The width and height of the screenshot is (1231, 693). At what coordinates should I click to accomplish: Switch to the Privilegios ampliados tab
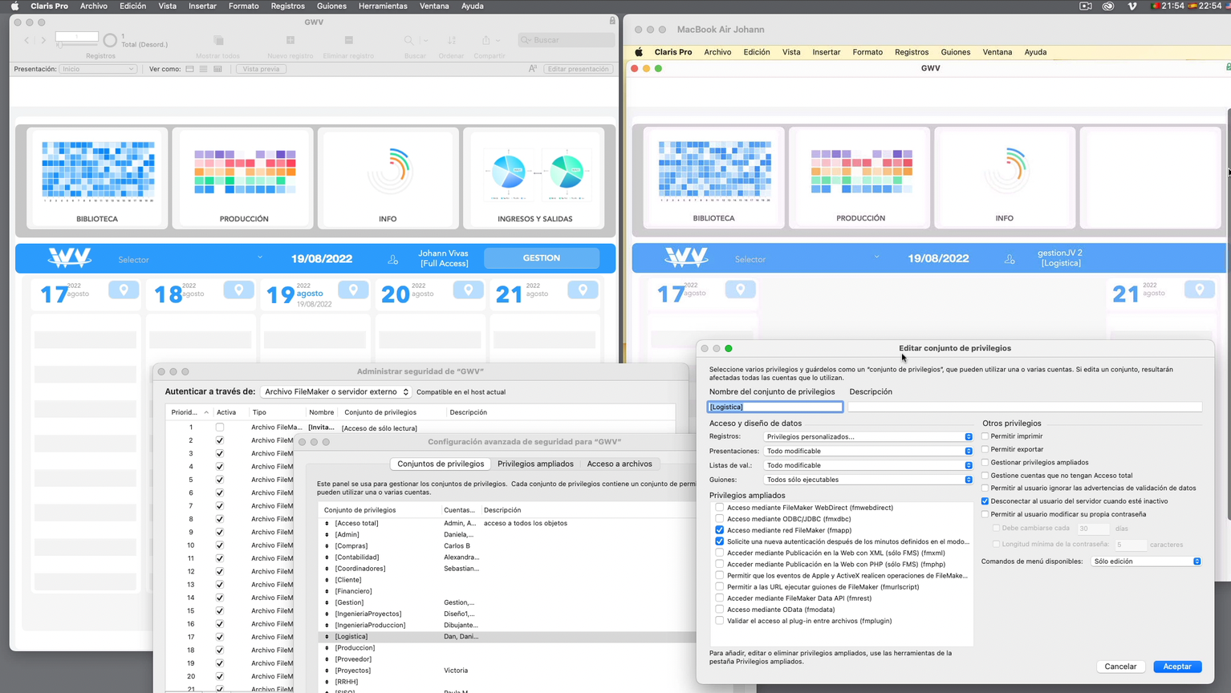[x=535, y=464]
